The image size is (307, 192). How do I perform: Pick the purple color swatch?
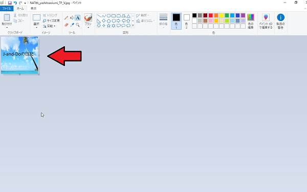(243, 15)
